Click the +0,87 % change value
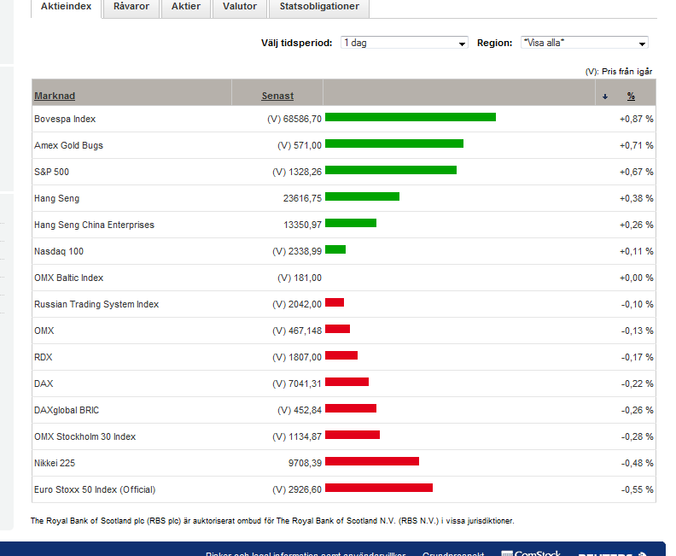The image size is (676, 556). pyautogui.click(x=637, y=119)
